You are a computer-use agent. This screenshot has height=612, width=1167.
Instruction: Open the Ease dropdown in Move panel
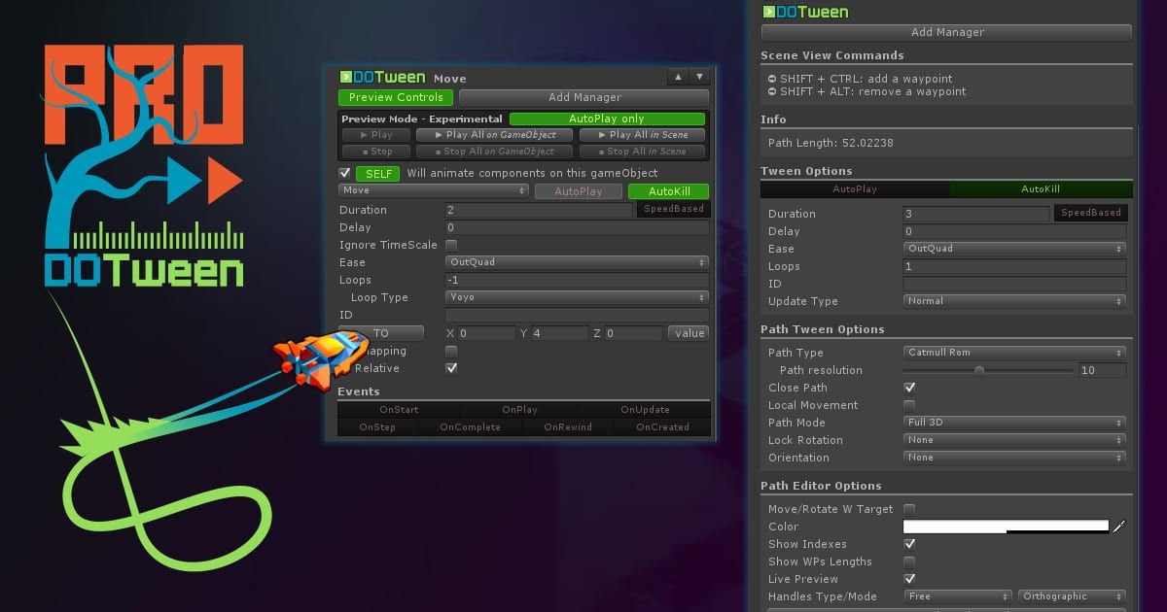pyautogui.click(x=577, y=262)
